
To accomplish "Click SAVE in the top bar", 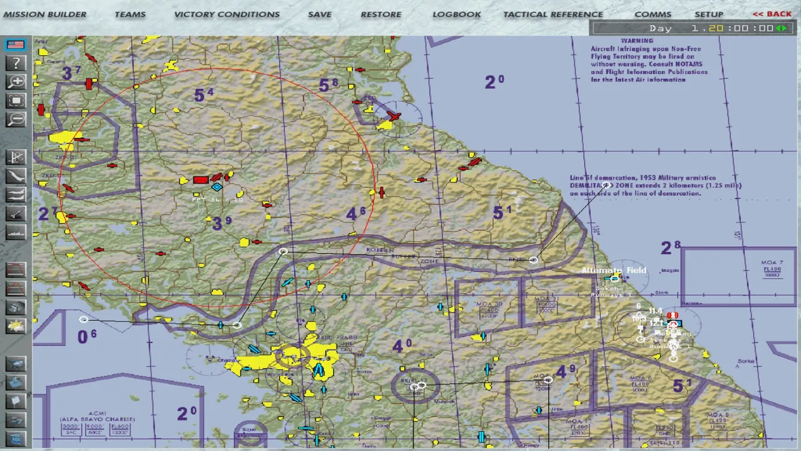I will coord(320,14).
